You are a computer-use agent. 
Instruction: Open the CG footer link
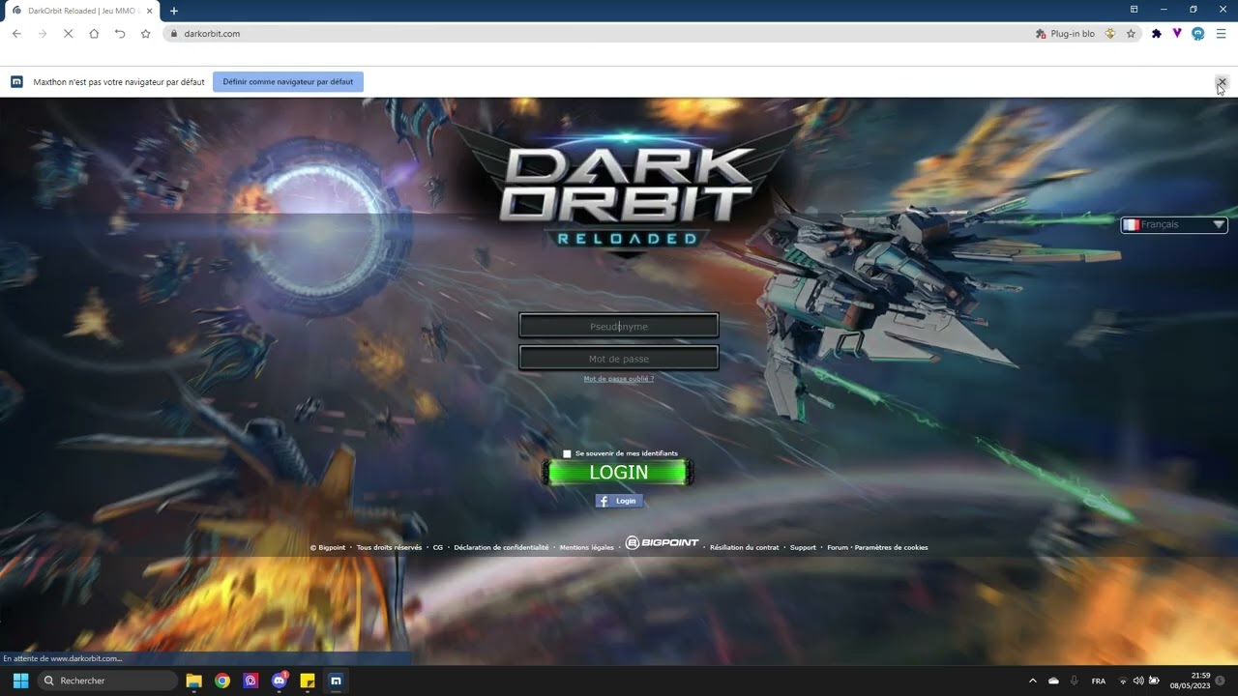coord(438,547)
